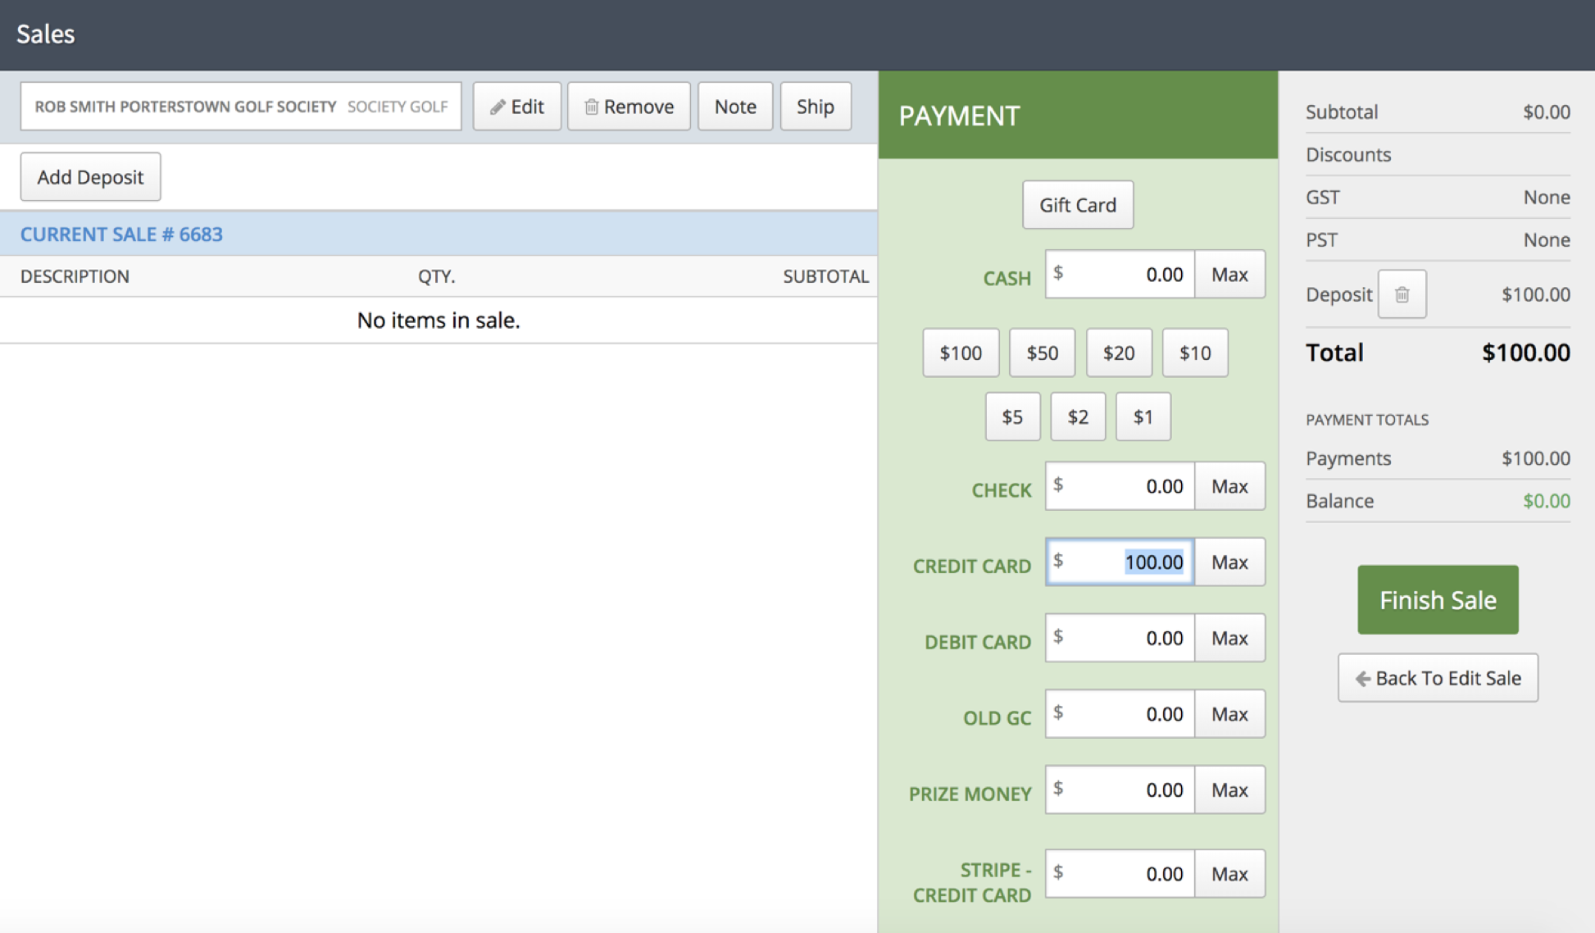Click the Ship button
The image size is (1595, 933).
pos(815,107)
